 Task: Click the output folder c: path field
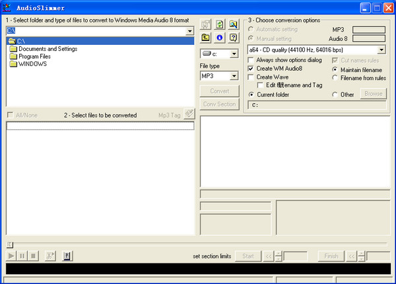click(317, 105)
